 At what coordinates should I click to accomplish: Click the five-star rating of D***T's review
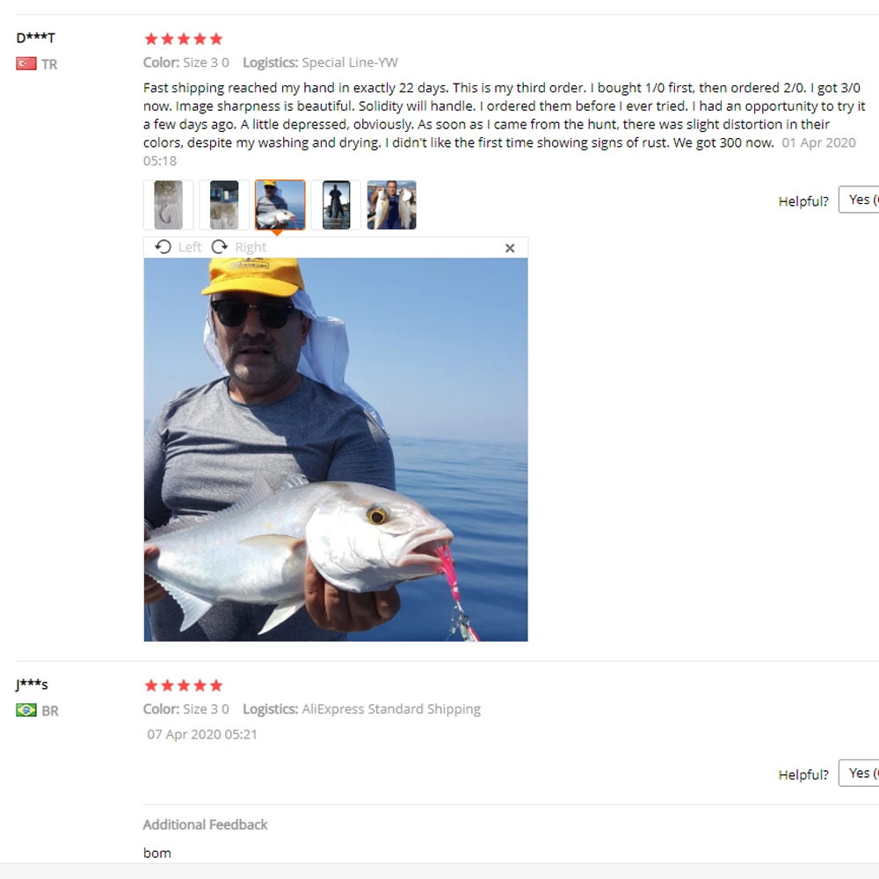(184, 39)
